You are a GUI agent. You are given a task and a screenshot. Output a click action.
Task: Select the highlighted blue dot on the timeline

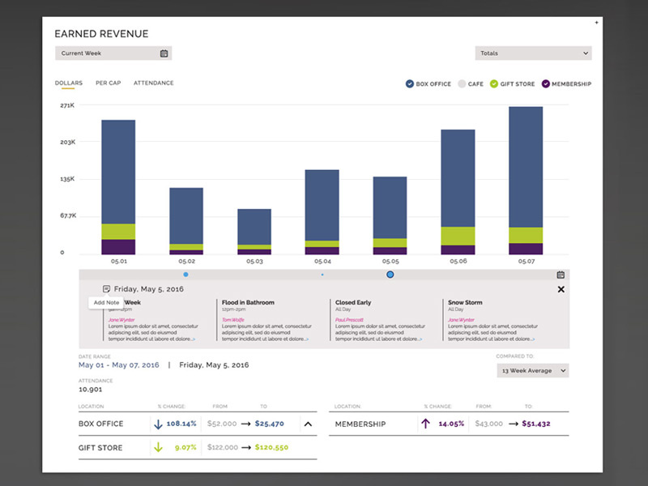pos(390,275)
